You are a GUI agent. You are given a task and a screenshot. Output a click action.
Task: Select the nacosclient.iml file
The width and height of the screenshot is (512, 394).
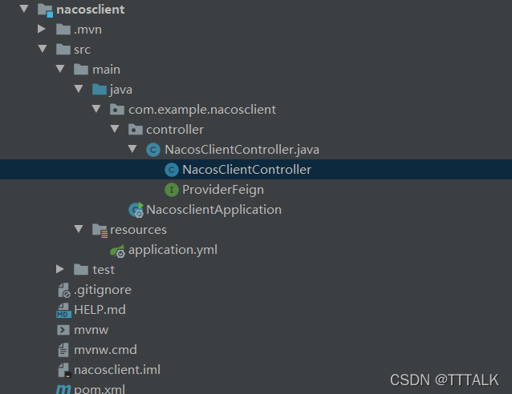117,370
